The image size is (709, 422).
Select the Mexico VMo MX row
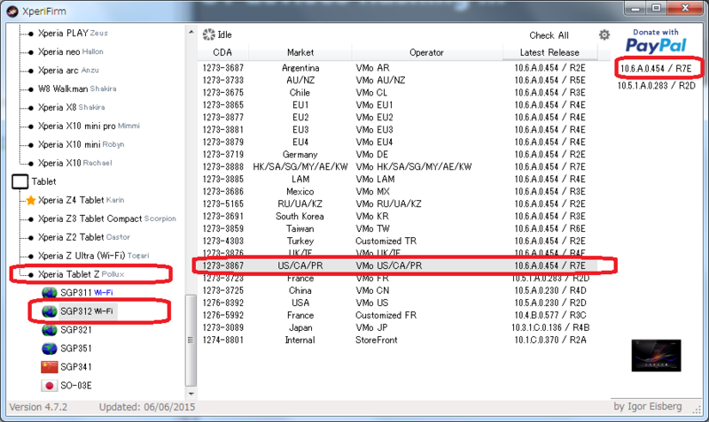(397, 191)
